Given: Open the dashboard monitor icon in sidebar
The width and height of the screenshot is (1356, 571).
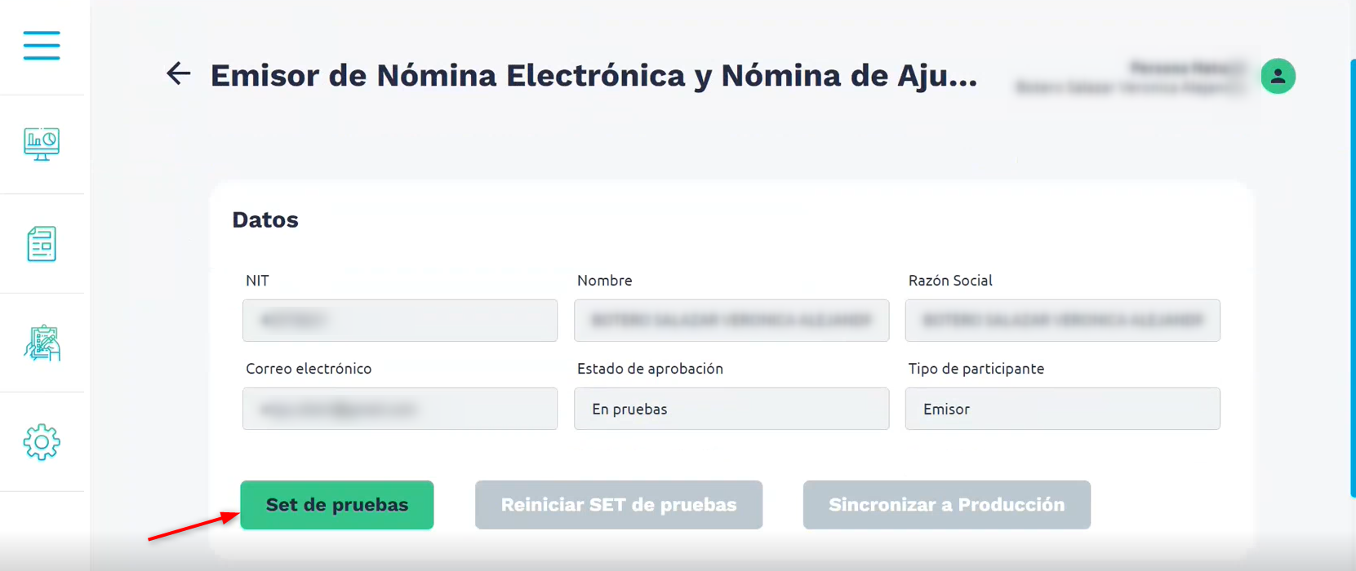Looking at the screenshot, I should click(42, 144).
